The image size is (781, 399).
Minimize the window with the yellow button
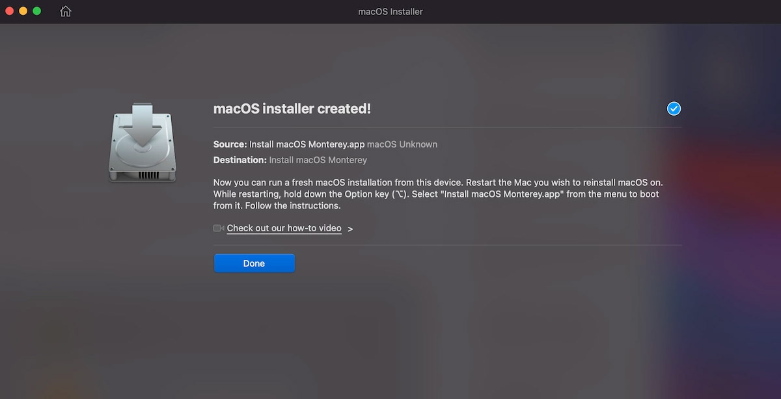click(x=23, y=12)
